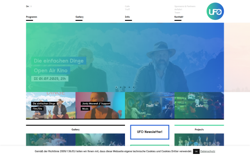
Task: Open the Gallery menu in the header
Action: click(x=80, y=17)
